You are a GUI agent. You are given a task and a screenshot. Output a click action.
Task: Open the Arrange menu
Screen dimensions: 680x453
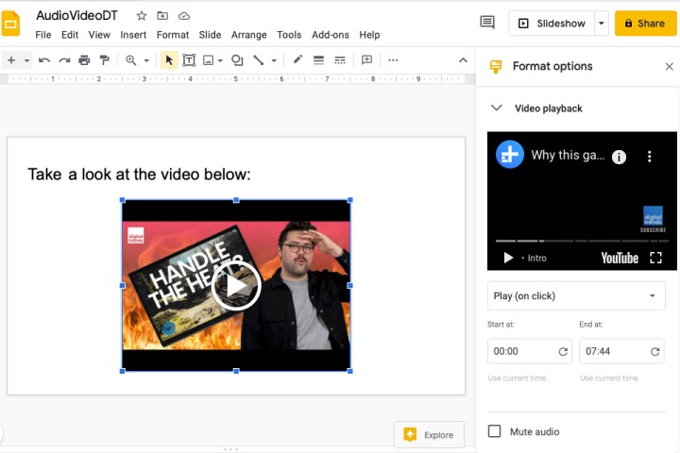point(248,35)
